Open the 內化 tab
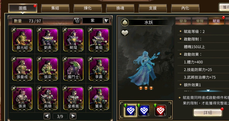 click(x=185, y=8)
